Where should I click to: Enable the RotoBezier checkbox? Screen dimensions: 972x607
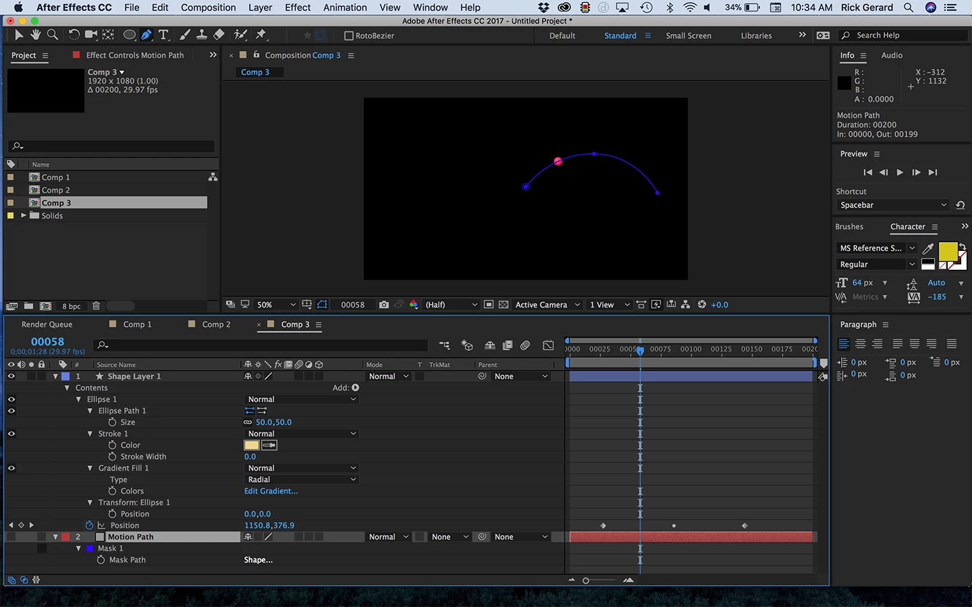(x=349, y=36)
